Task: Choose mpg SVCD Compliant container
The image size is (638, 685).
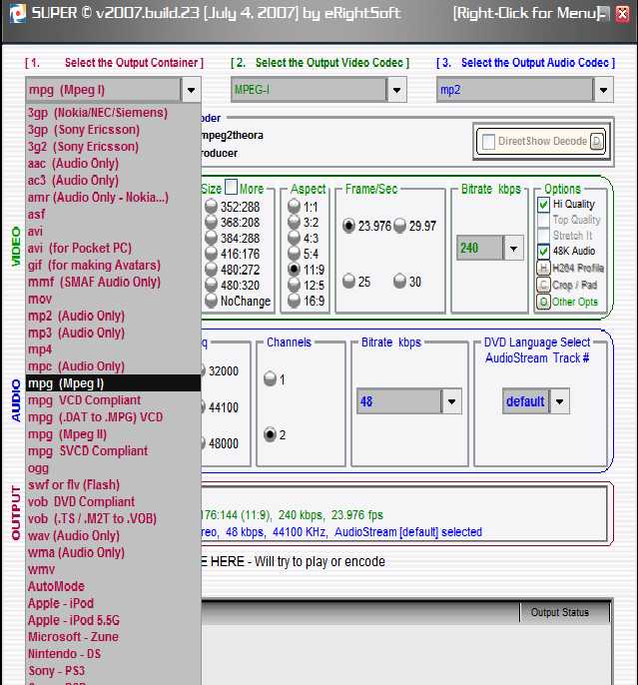Action: click(113, 451)
